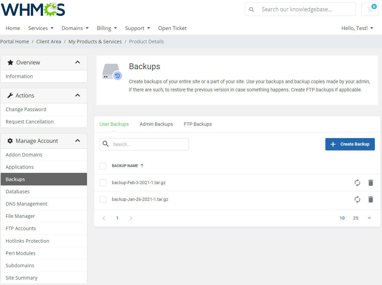
Task: Open Site Summary in sidebar
Action: pyautogui.click(x=44, y=278)
